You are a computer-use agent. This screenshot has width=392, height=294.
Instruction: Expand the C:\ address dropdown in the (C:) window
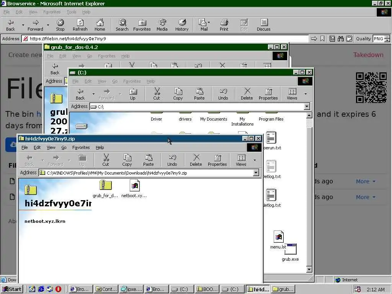[x=307, y=106]
